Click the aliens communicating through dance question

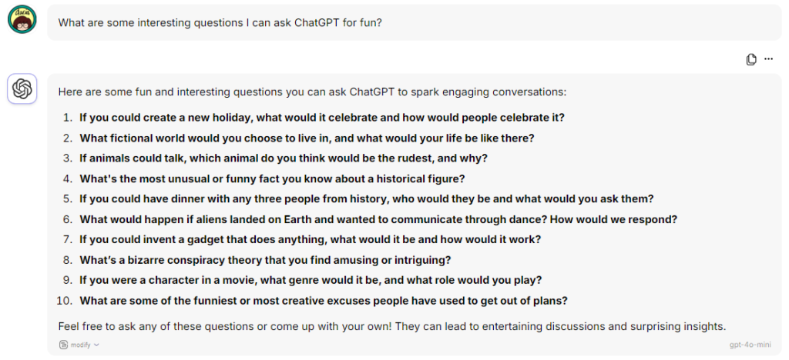pyautogui.click(x=378, y=219)
